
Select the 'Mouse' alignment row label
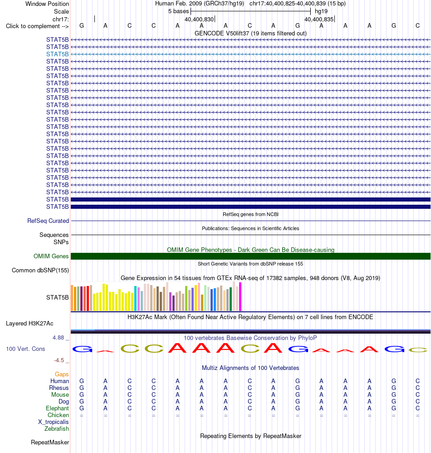(x=60, y=394)
